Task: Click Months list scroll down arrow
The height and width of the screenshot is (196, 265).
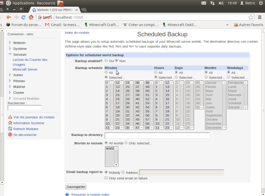Action: [x=224, y=127]
